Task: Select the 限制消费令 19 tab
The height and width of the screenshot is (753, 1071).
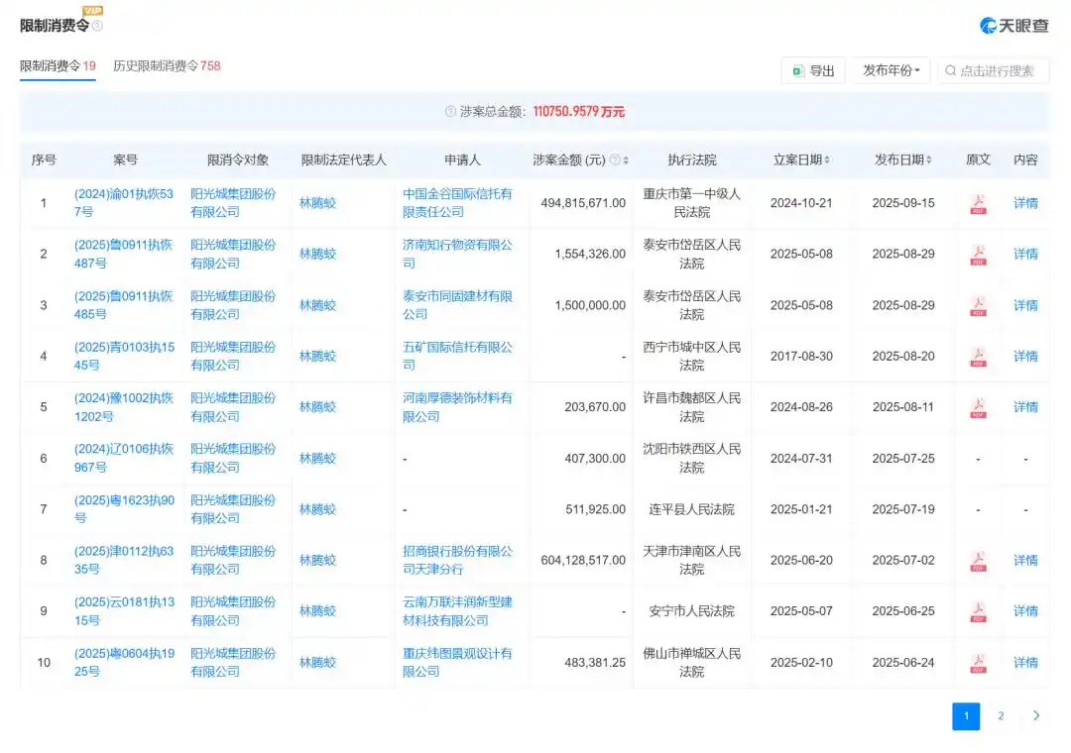Action: coord(58,66)
